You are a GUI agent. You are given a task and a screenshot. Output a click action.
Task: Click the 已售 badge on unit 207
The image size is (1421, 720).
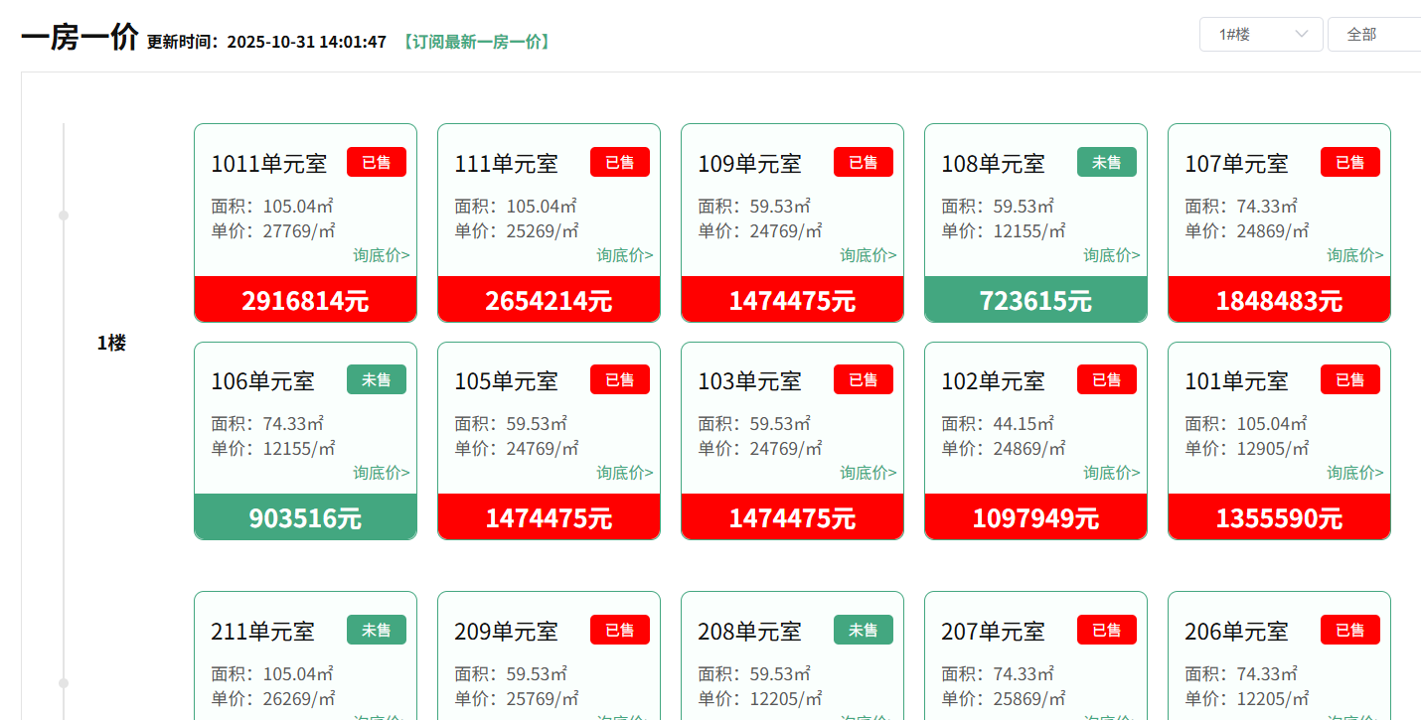(x=1106, y=630)
